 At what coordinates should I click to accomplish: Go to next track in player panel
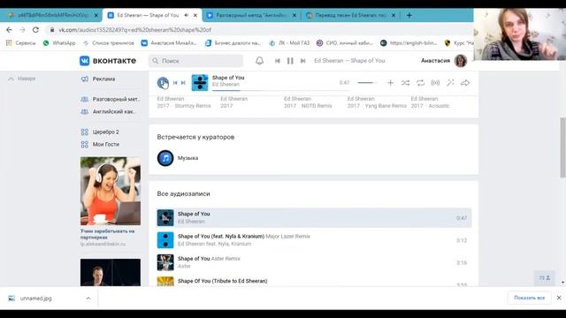(x=183, y=83)
